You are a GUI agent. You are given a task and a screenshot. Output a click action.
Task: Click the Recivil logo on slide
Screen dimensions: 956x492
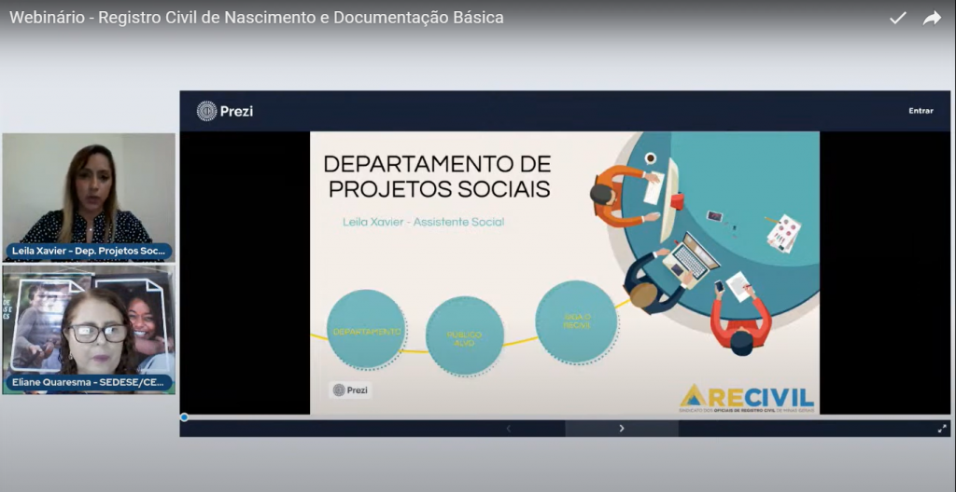pyautogui.click(x=746, y=398)
